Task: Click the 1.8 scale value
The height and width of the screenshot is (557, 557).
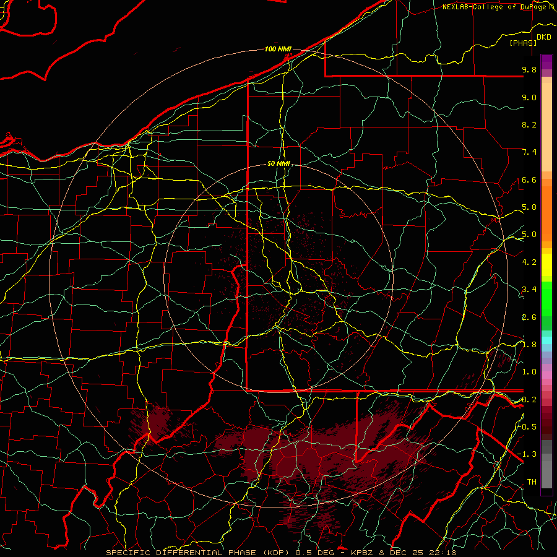Action: coord(529,345)
